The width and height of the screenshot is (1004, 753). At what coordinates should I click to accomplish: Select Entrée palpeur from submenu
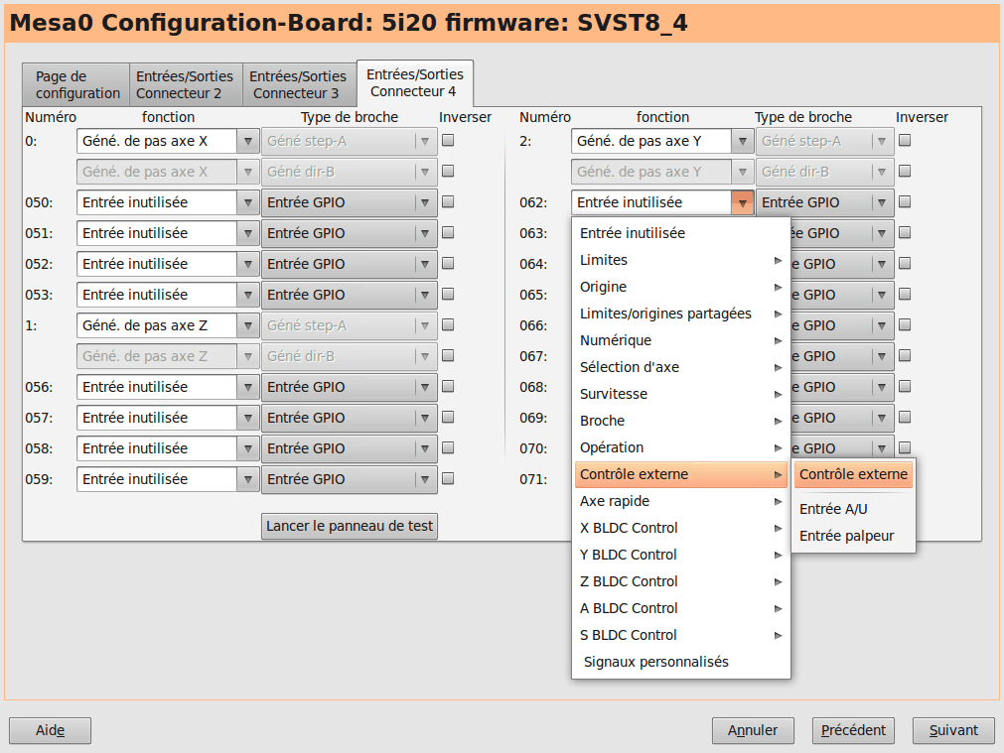point(846,536)
